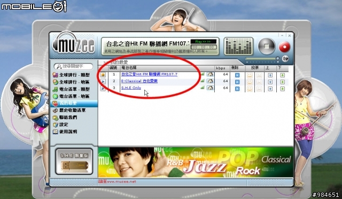Minimize the Muzee window
The image size is (342, 199).
tap(282, 35)
